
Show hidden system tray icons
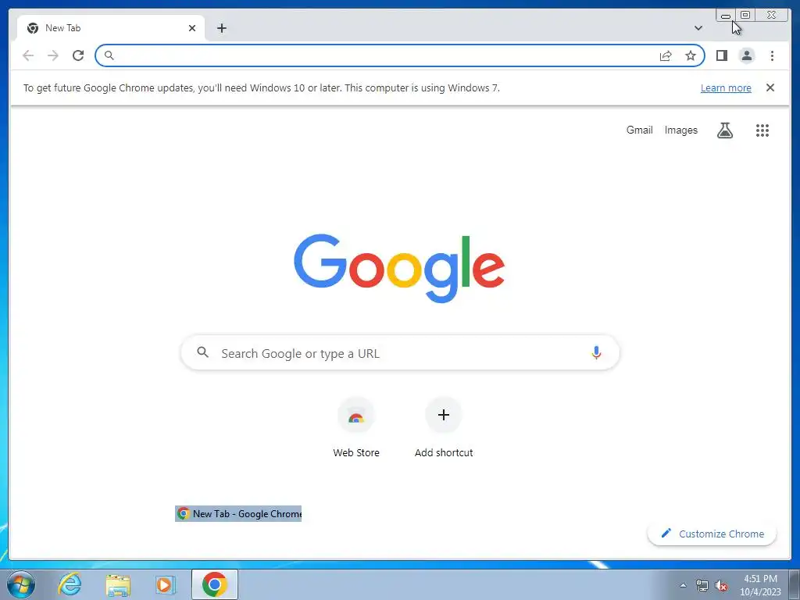[683, 585]
